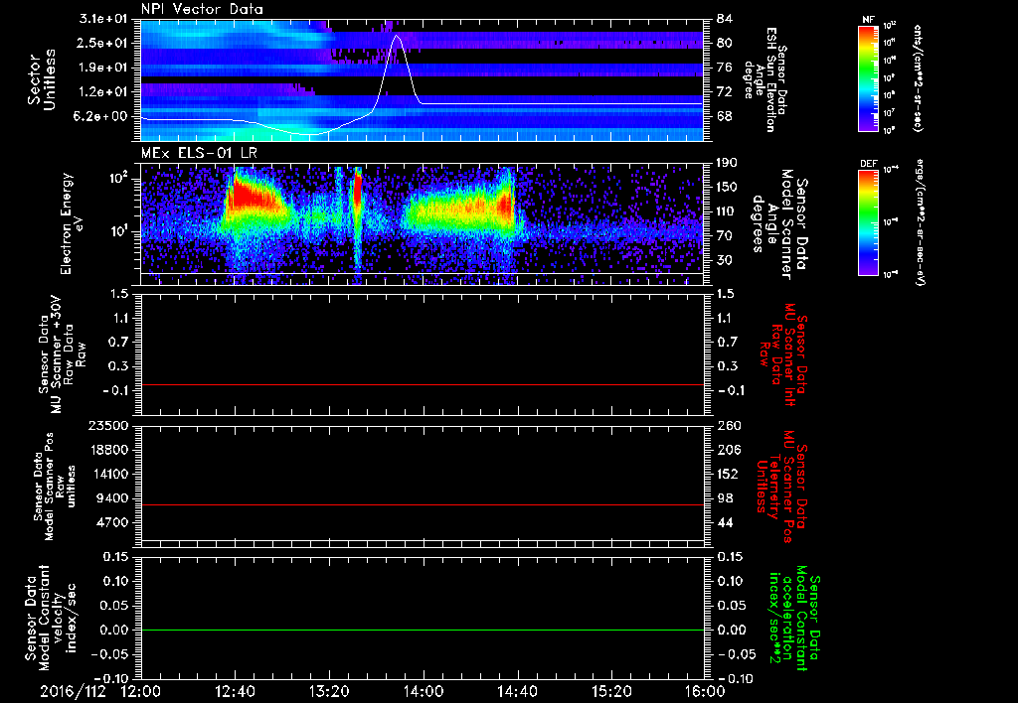Click the '190' scanner angle tick value
This screenshot has width=1018, height=703.
[x=727, y=163]
